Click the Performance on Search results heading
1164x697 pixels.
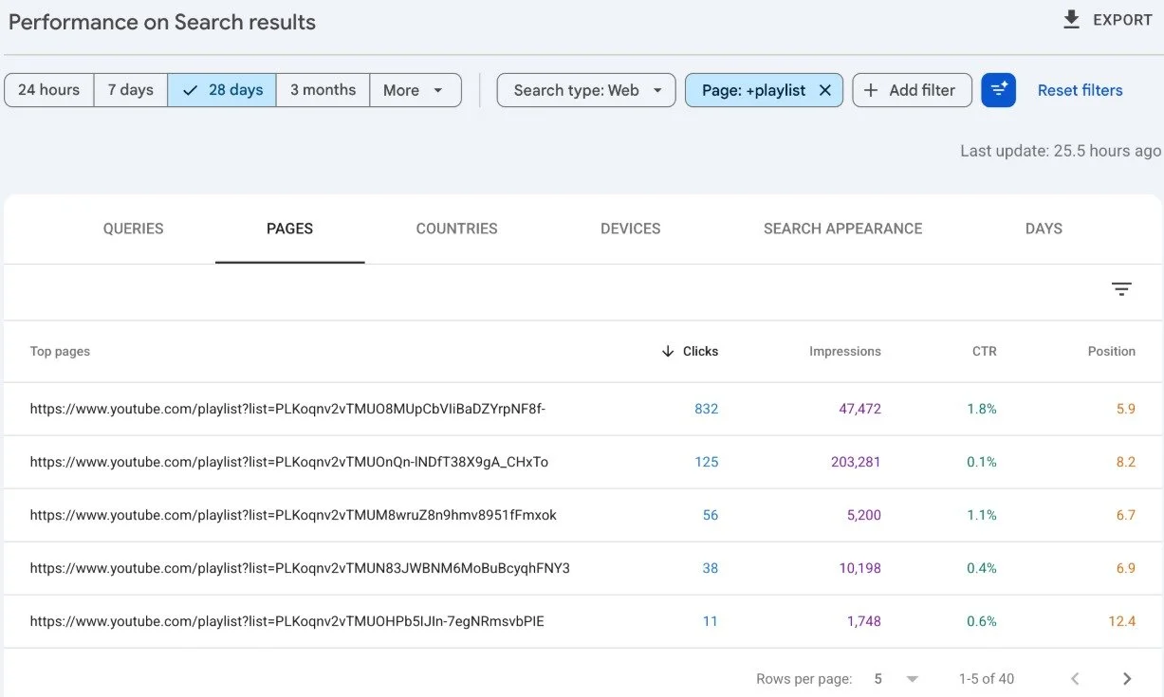coord(162,22)
